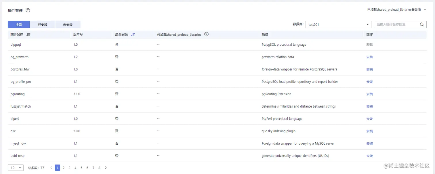Go to page 8
Image resolution: width=435 pixels, height=174 pixels.
tap(99, 168)
